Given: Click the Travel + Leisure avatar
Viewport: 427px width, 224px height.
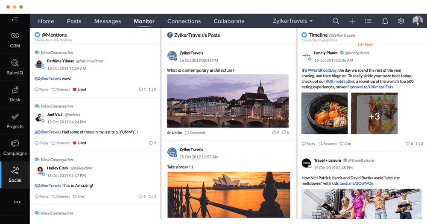Looking at the screenshot, I should pos(306,163).
